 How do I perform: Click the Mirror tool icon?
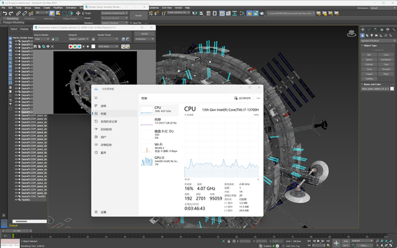tap(195, 14)
